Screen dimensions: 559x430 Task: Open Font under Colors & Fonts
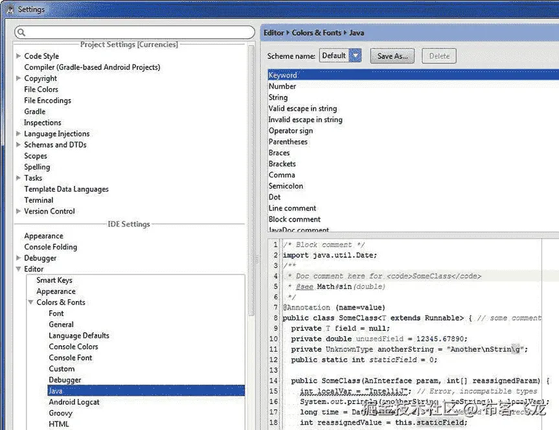pyautogui.click(x=56, y=313)
